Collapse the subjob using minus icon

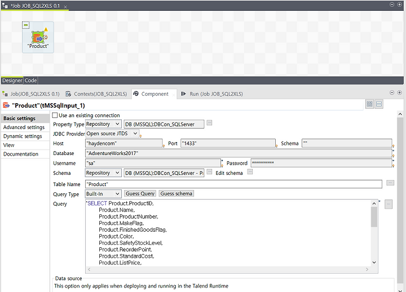(x=25, y=25)
